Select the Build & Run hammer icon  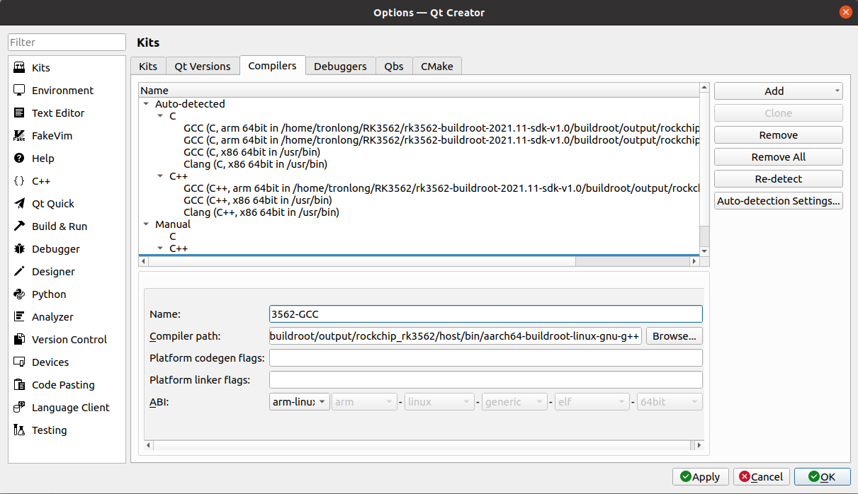click(19, 226)
